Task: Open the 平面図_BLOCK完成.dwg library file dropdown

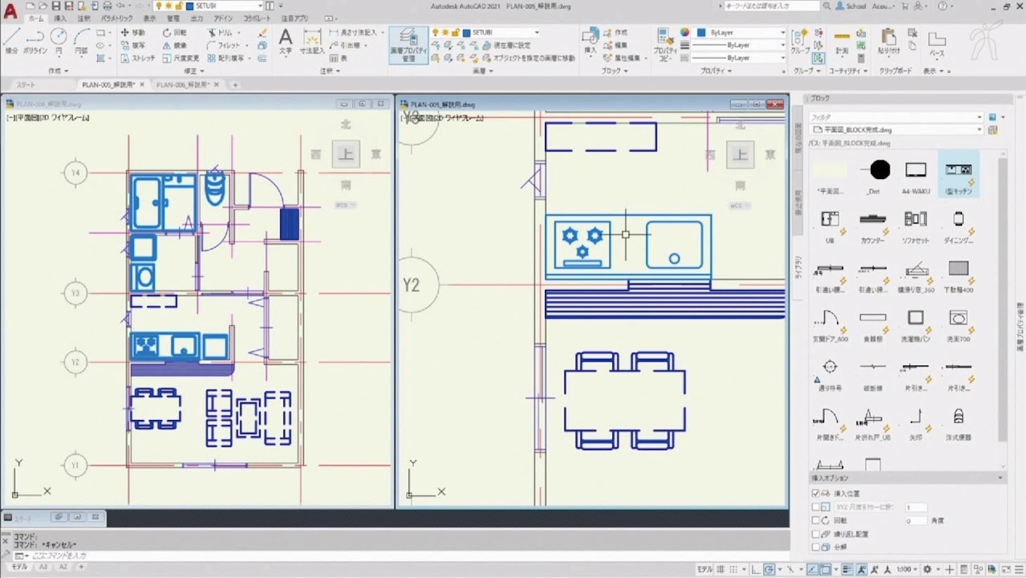Action: 895,130
